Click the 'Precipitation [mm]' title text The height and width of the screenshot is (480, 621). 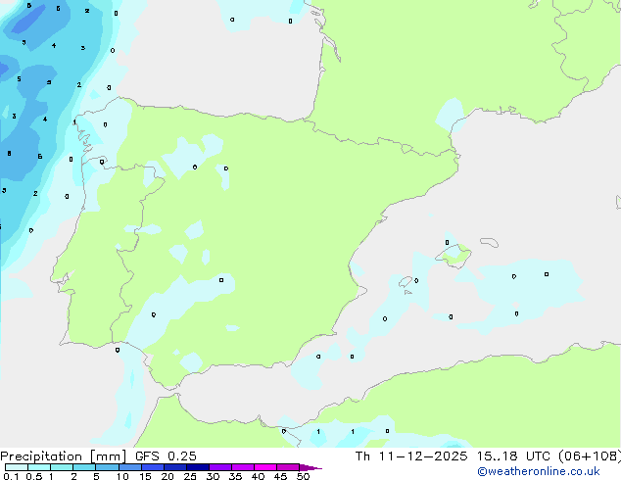pos(63,456)
